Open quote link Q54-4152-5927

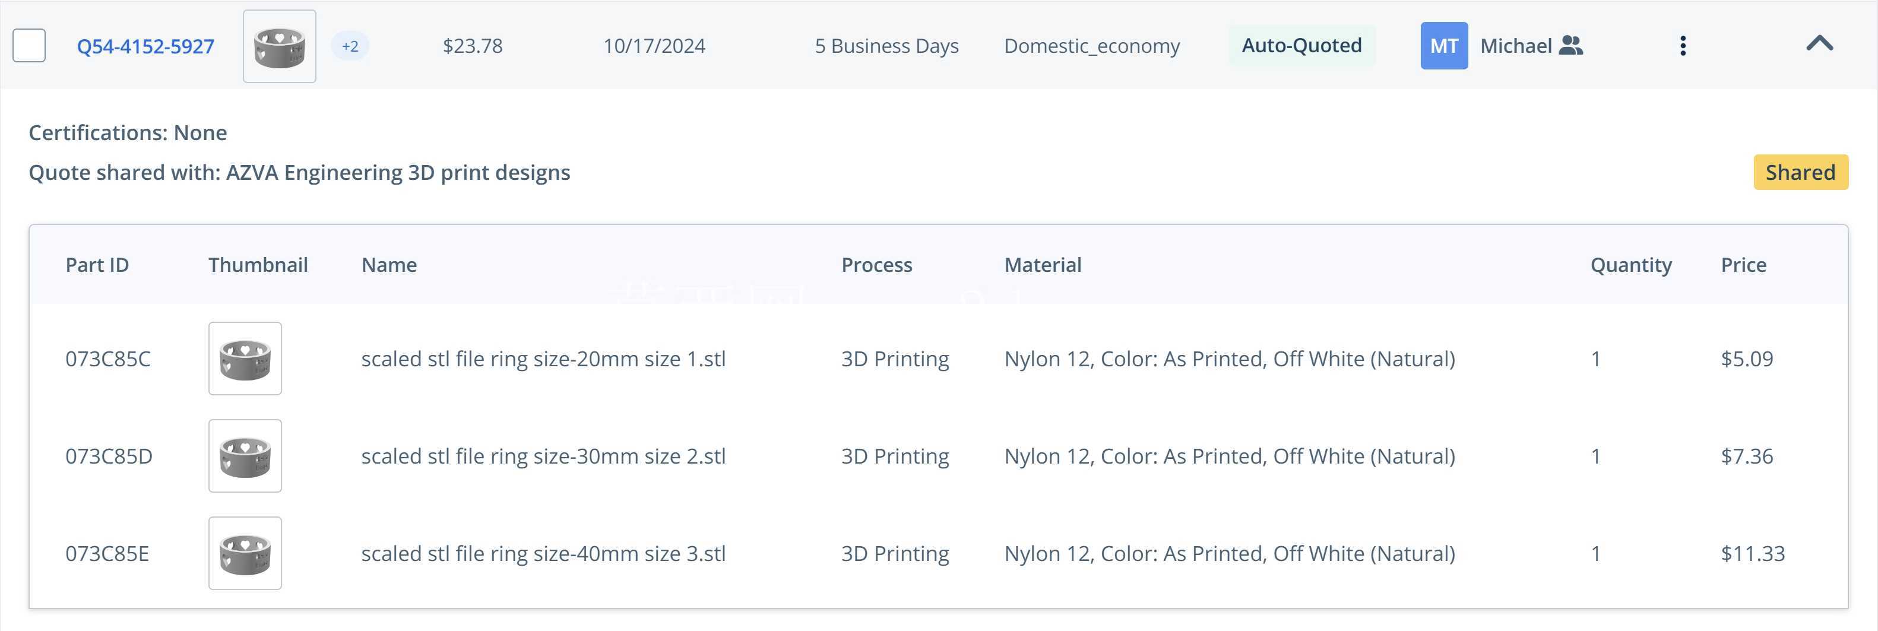point(146,46)
